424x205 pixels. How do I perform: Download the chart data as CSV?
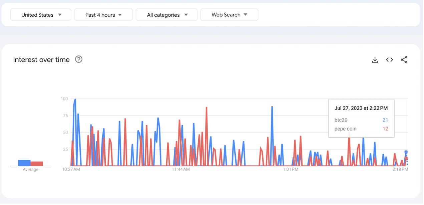(x=375, y=60)
